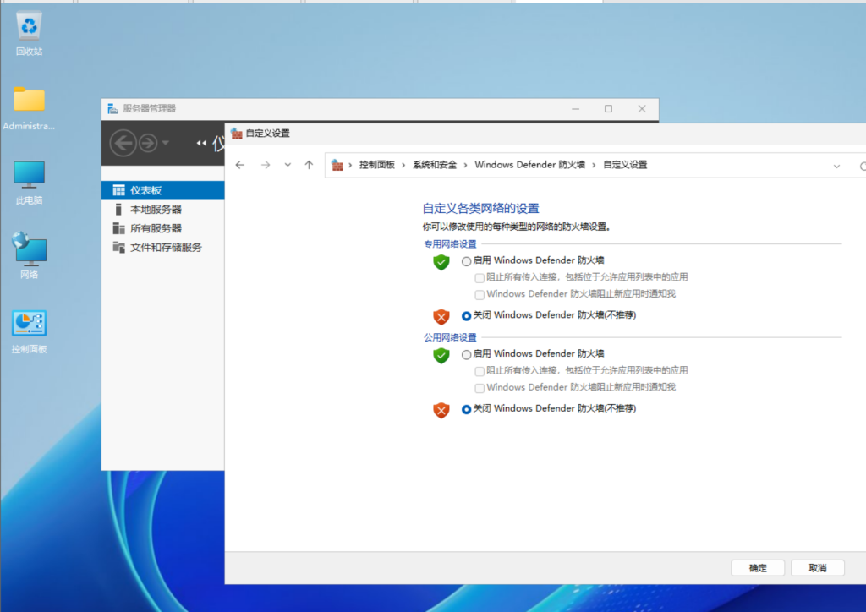
Task: Open Server Manager navigation history dropdown
Action: tap(165, 143)
